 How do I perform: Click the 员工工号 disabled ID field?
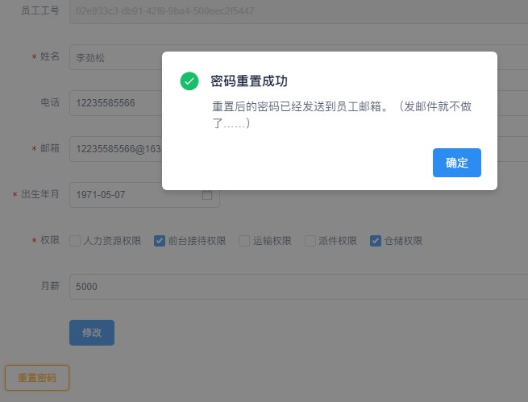299,11
